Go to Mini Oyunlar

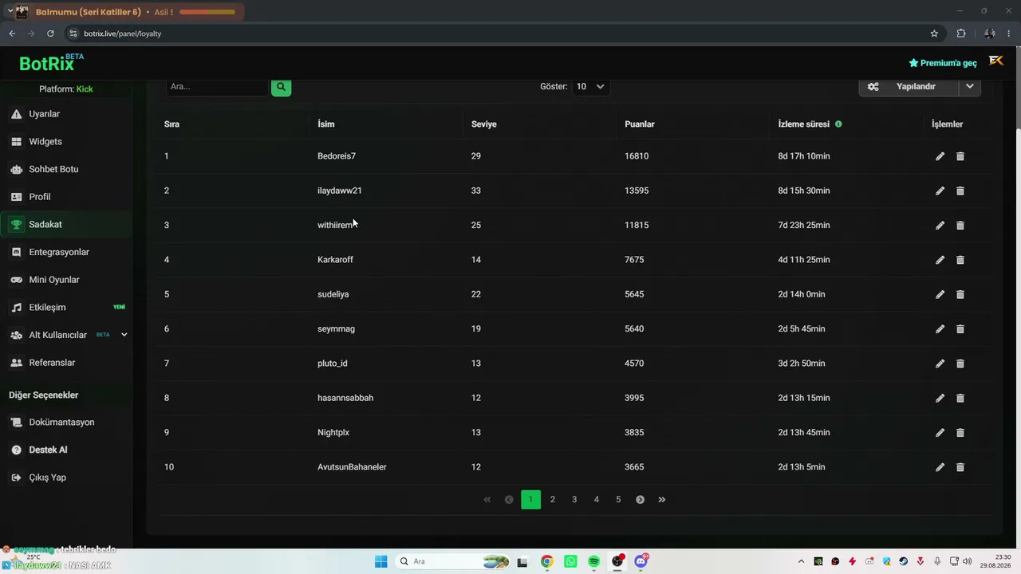[67, 280]
